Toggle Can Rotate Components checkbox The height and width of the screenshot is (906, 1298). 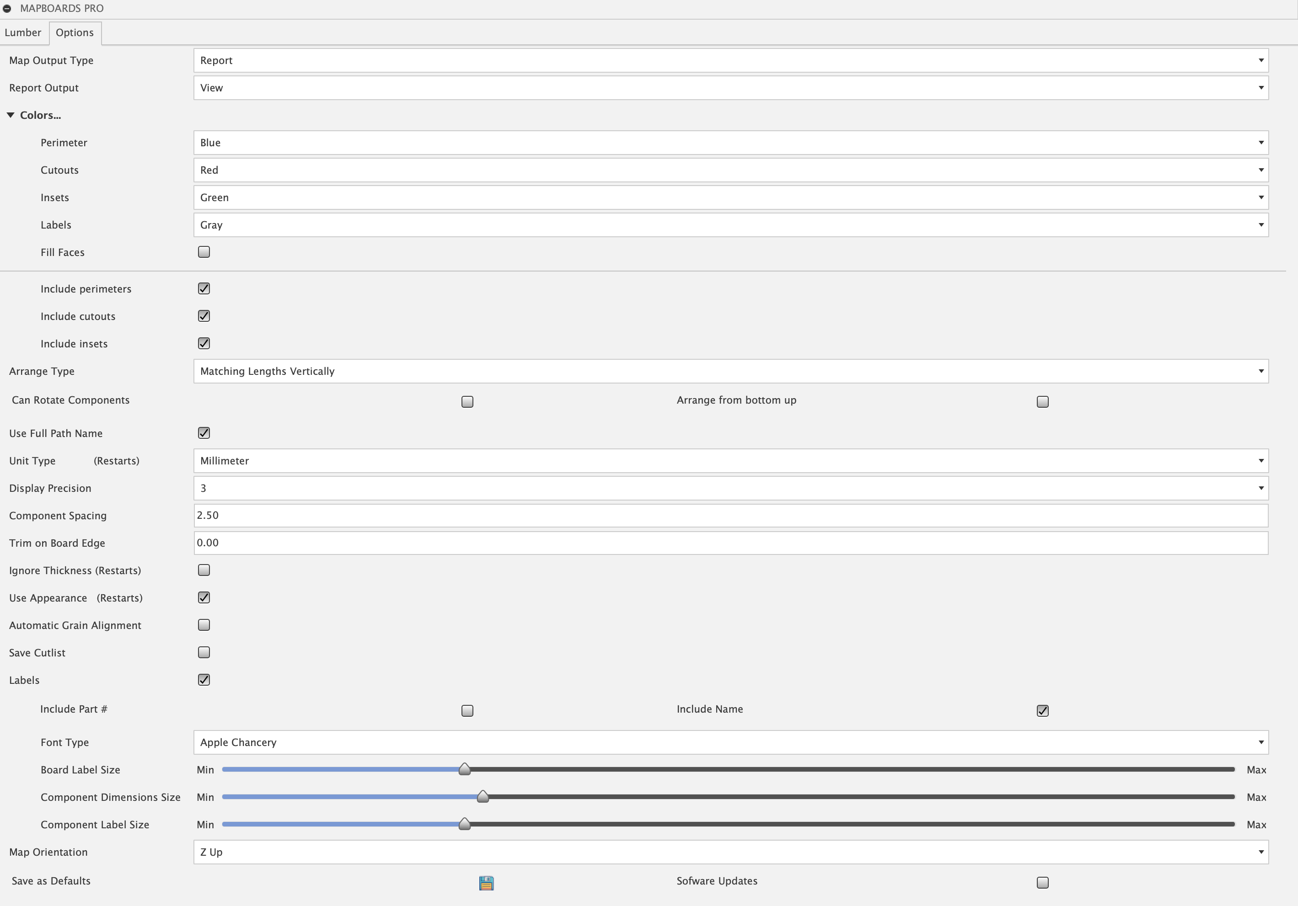tap(467, 402)
